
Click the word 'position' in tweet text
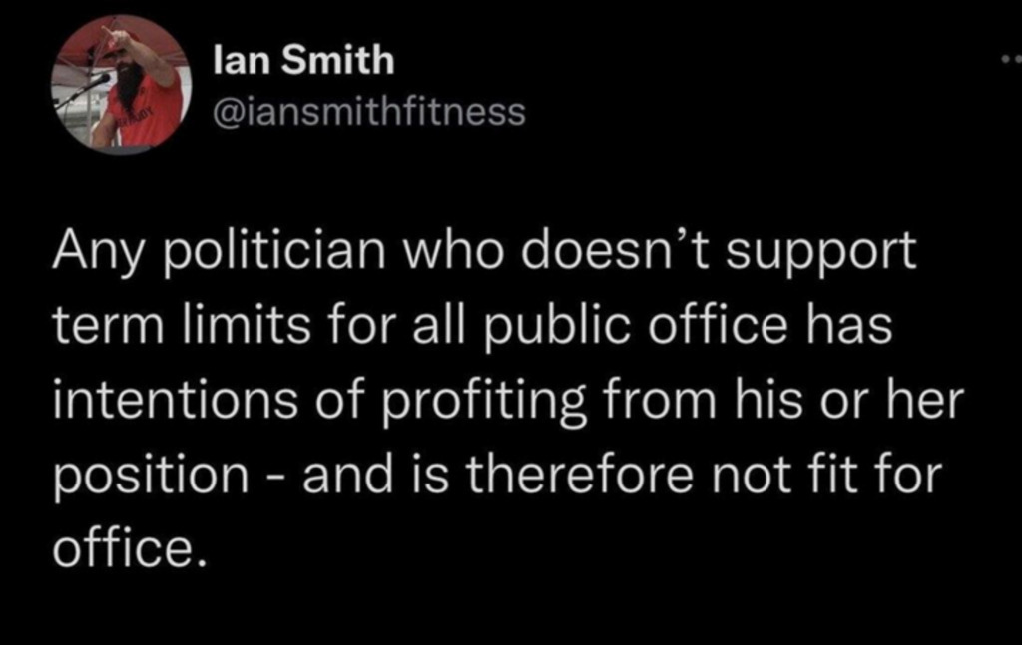[x=151, y=478]
